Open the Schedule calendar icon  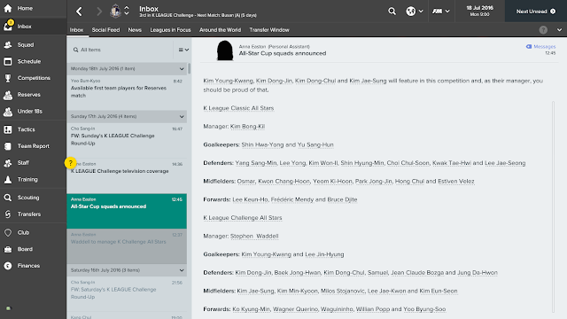pyautogui.click(x=8, y=61)
